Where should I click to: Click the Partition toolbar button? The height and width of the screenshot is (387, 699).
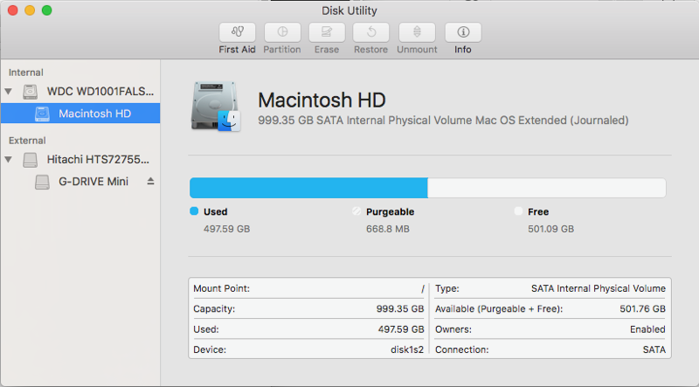click(x=282, y=32)
